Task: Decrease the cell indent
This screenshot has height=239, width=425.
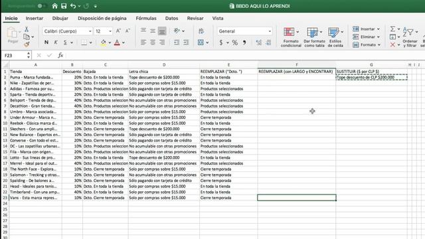Action: [x=177, y=42]
